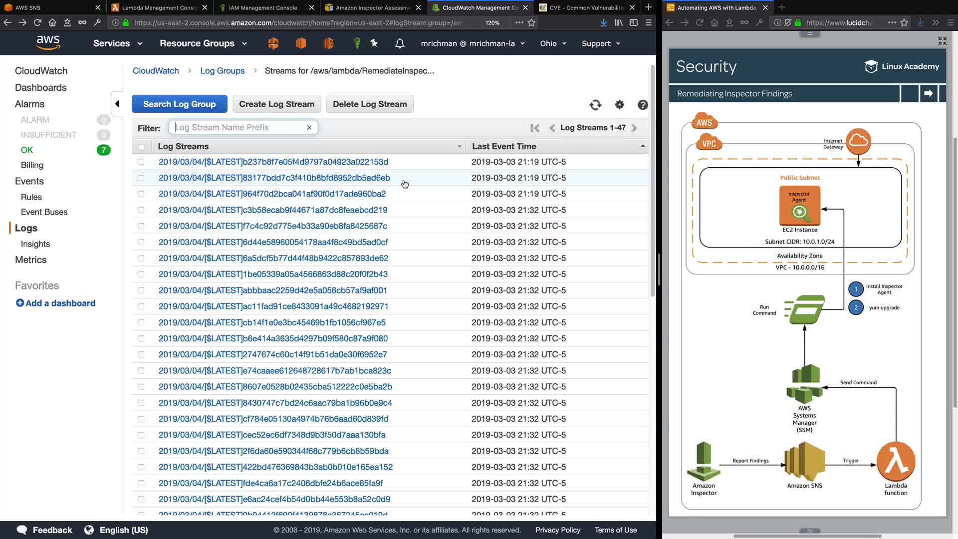Jump to first page of log streams
The width and height of the screenshot is (958, 539).
(535, 128)
